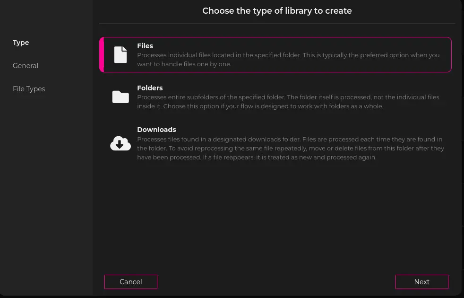Choose the Downloads library type title

point(156,130)
